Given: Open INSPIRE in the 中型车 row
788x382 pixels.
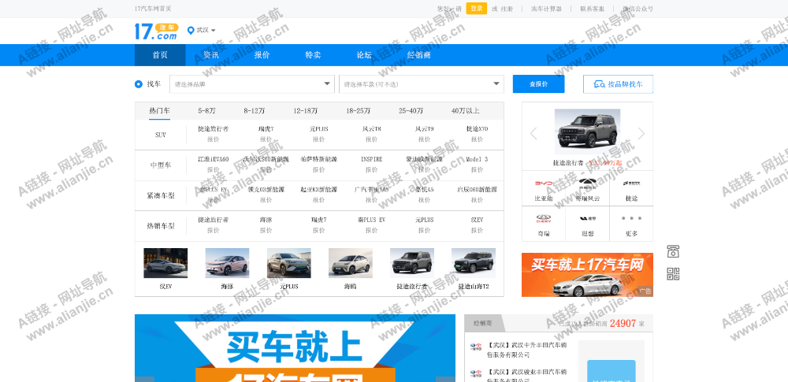Looking at the screenshot, I should coord(371,159).
